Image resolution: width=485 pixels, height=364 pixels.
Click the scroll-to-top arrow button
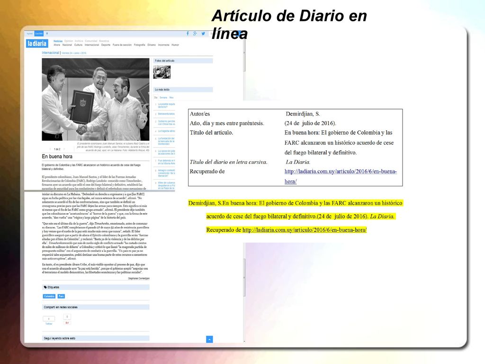[209, 339]
